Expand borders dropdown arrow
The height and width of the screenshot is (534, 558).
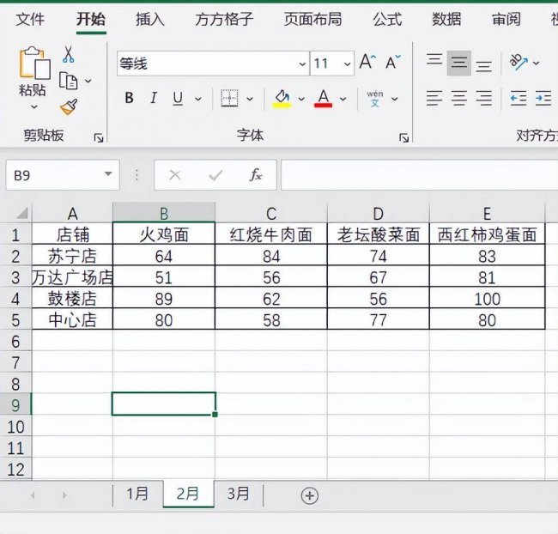point(250,99)
